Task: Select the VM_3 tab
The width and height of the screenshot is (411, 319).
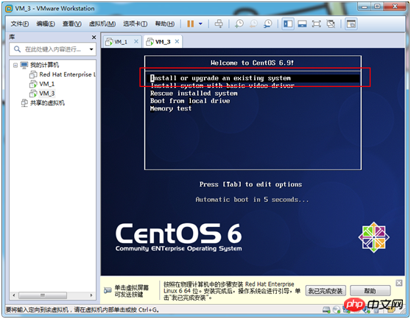Action: click(x=163, y=42)
